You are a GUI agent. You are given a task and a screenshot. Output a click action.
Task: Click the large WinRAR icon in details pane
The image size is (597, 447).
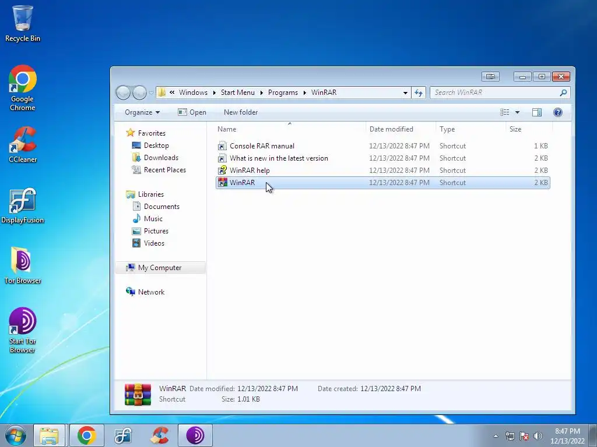[138, 394]
